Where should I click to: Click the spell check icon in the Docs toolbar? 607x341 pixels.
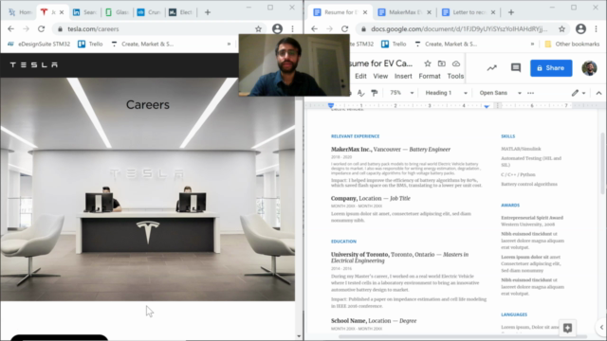coord(360,93)
